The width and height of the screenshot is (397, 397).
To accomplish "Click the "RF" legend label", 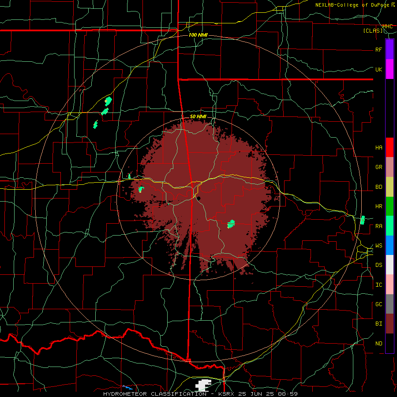I will point(378,49).
